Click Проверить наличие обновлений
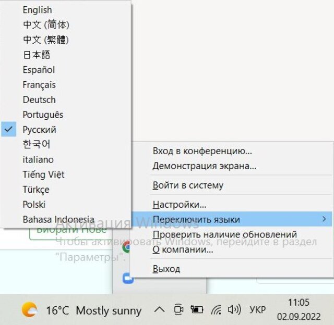This screenshot has width=334, height=325. tap(224, 235)
